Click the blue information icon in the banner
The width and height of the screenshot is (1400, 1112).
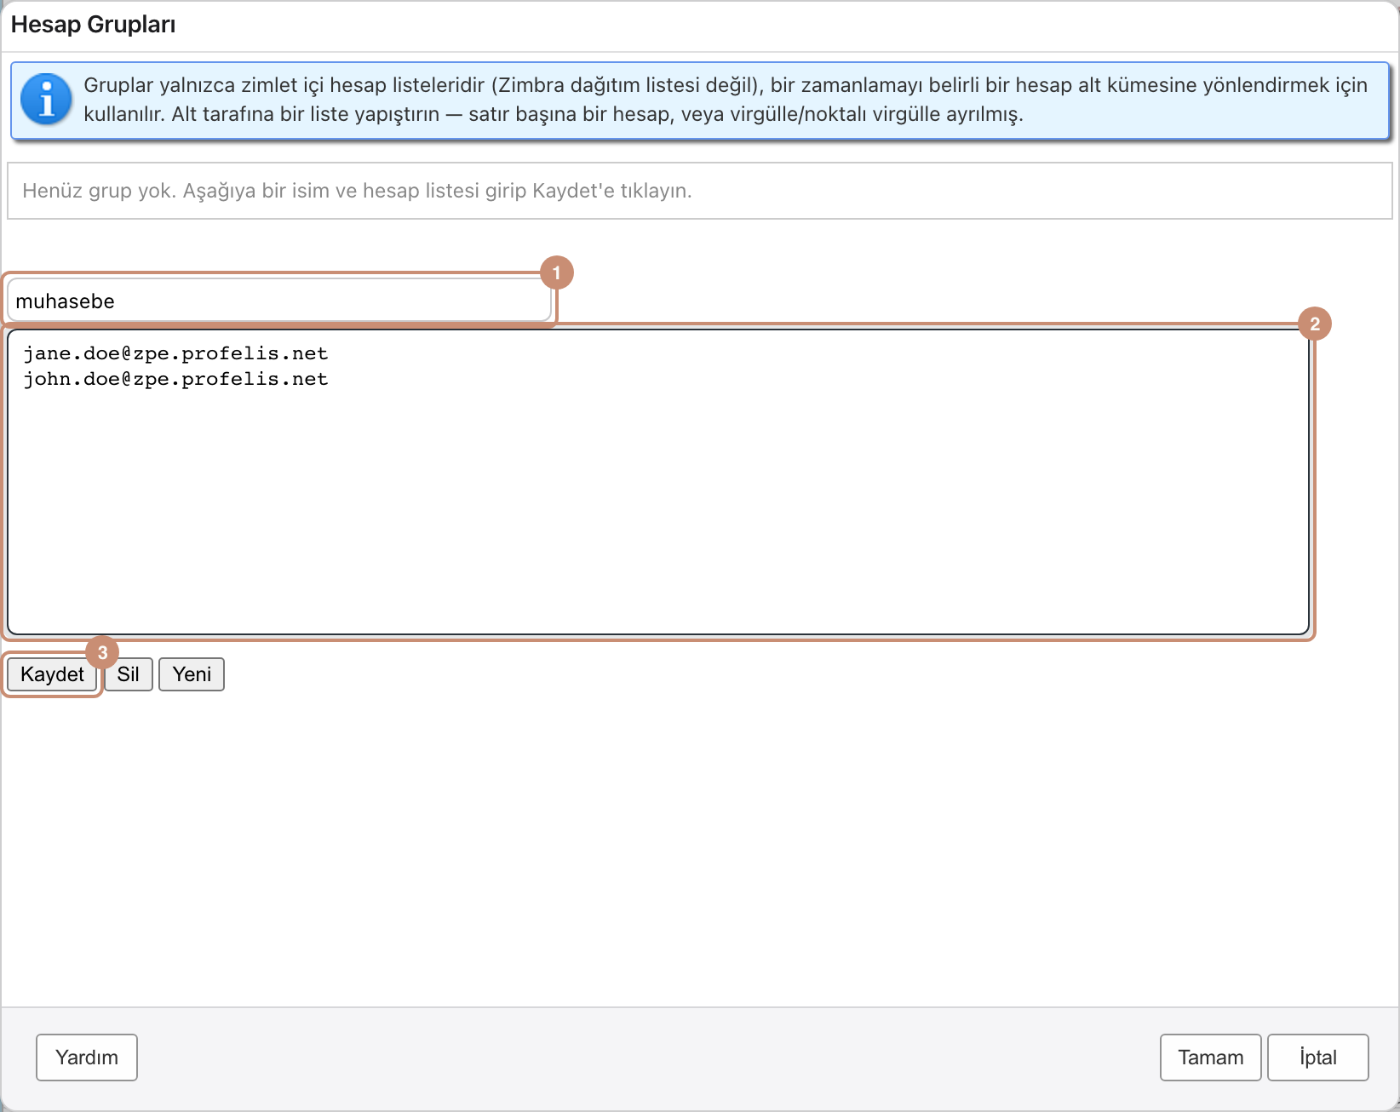click(x=46, y=99)
